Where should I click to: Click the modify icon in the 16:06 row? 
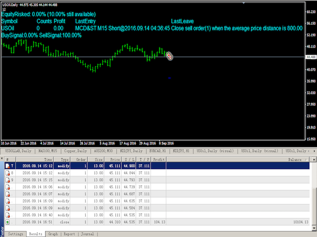pos(7,188)
